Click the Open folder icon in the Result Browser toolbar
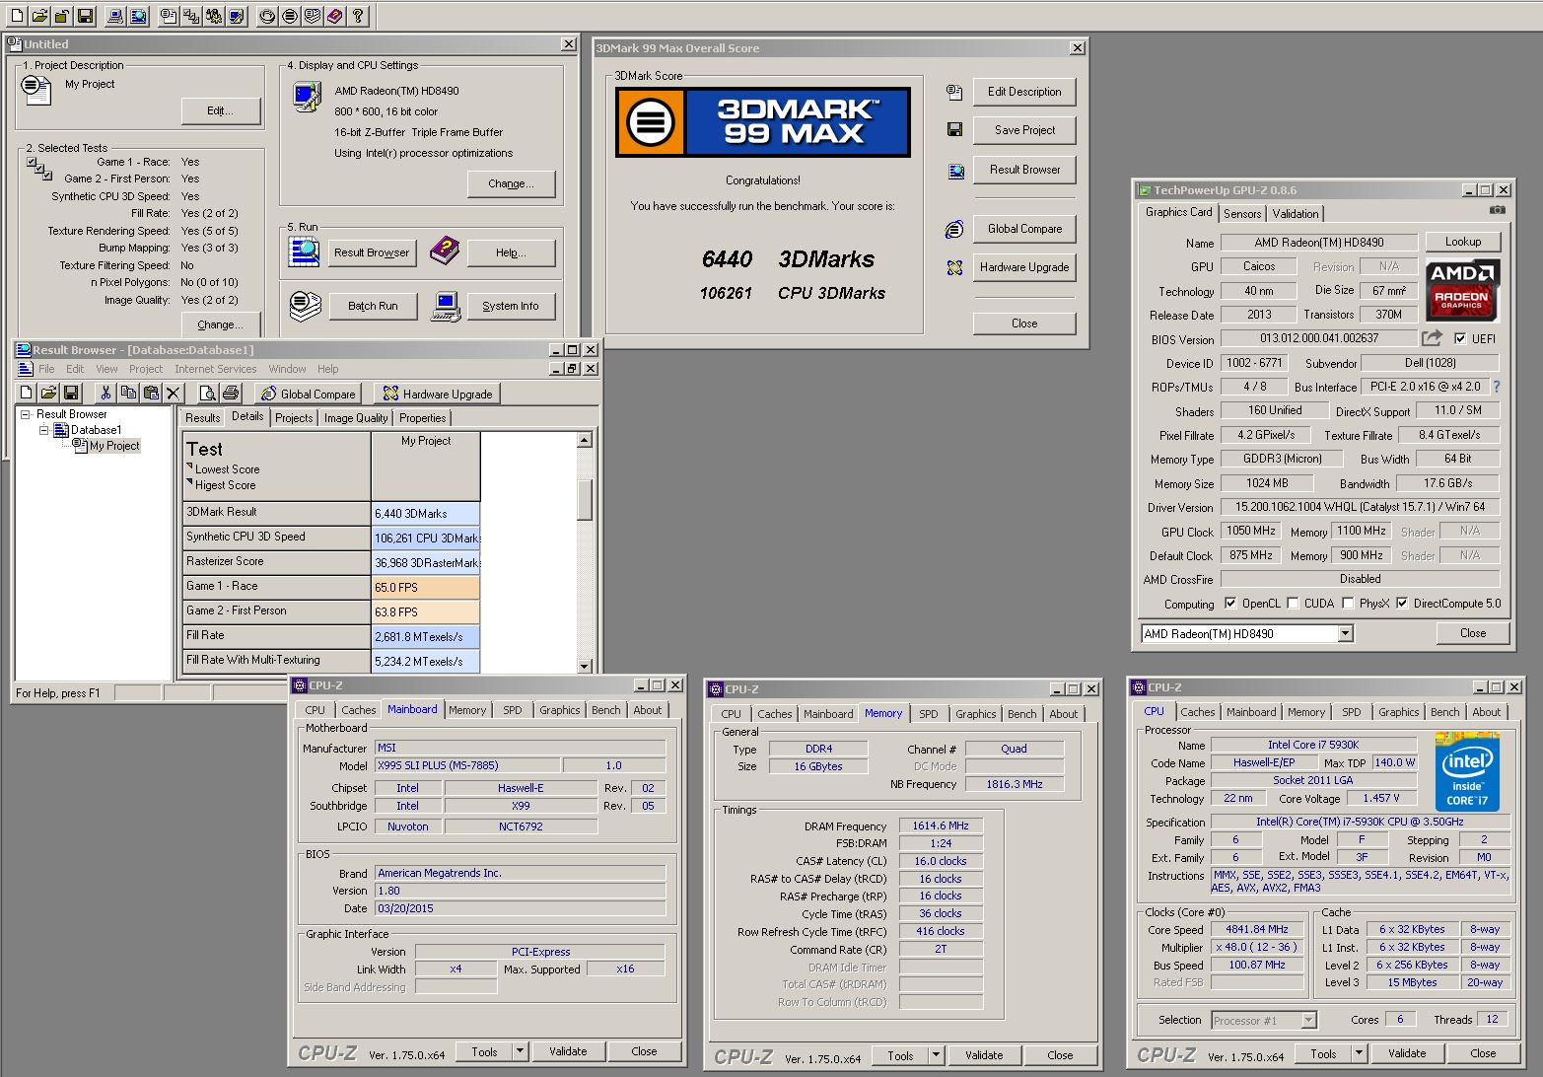This screenshot has width=1543, height=1077. pyautogui.click(x=48, y=393)
